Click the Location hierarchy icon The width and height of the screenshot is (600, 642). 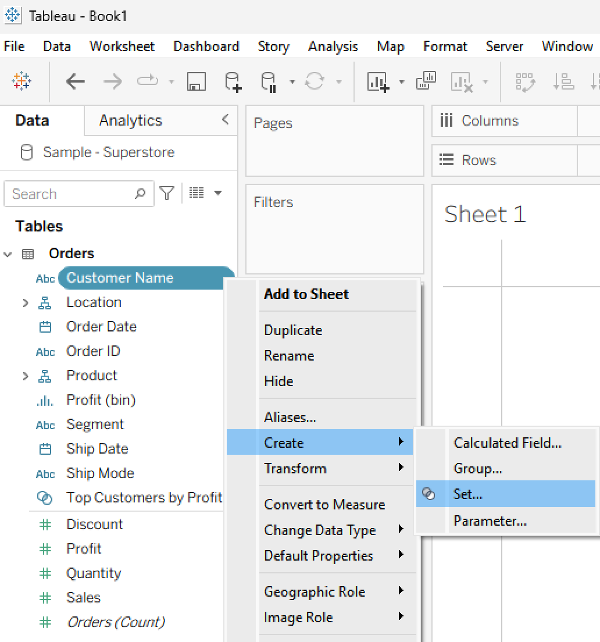coord(45,303)
